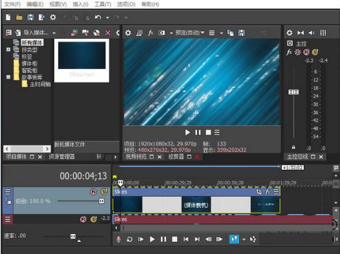
Task: Select the 媒体柜 folder
Action: pyautogui.click(x=29, y=63)
